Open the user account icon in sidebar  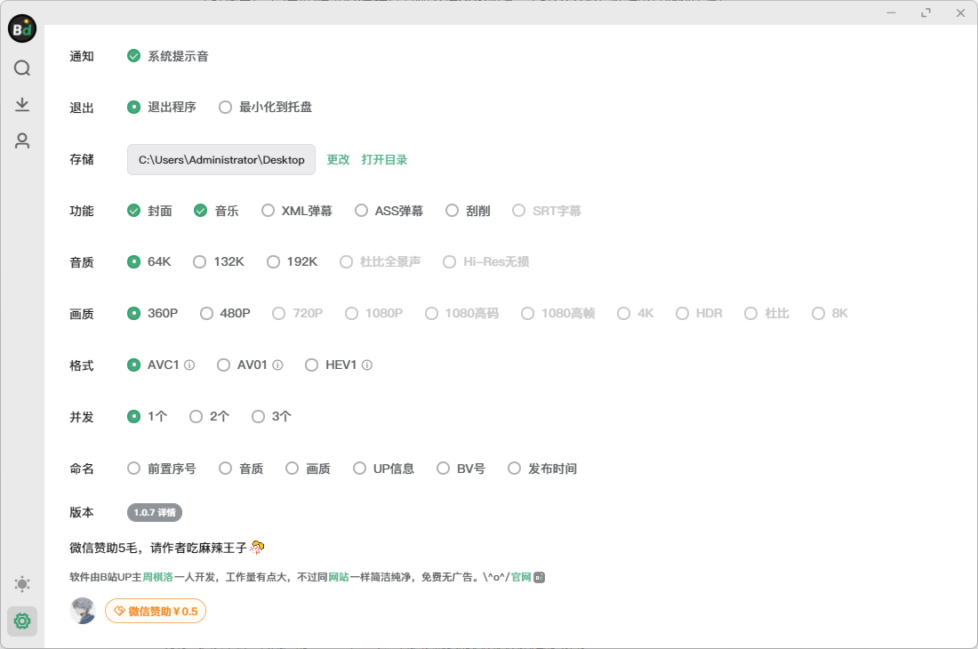pos(22,140)
